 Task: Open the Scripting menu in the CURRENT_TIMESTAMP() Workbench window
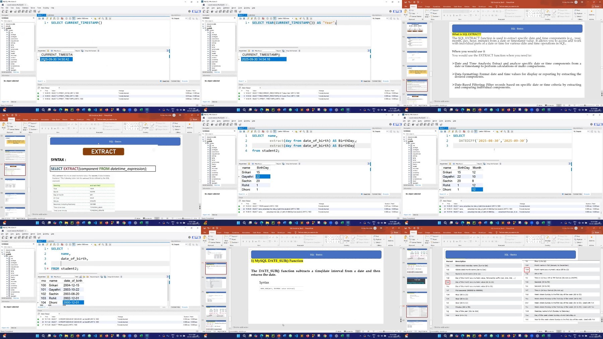click(46, 8)
